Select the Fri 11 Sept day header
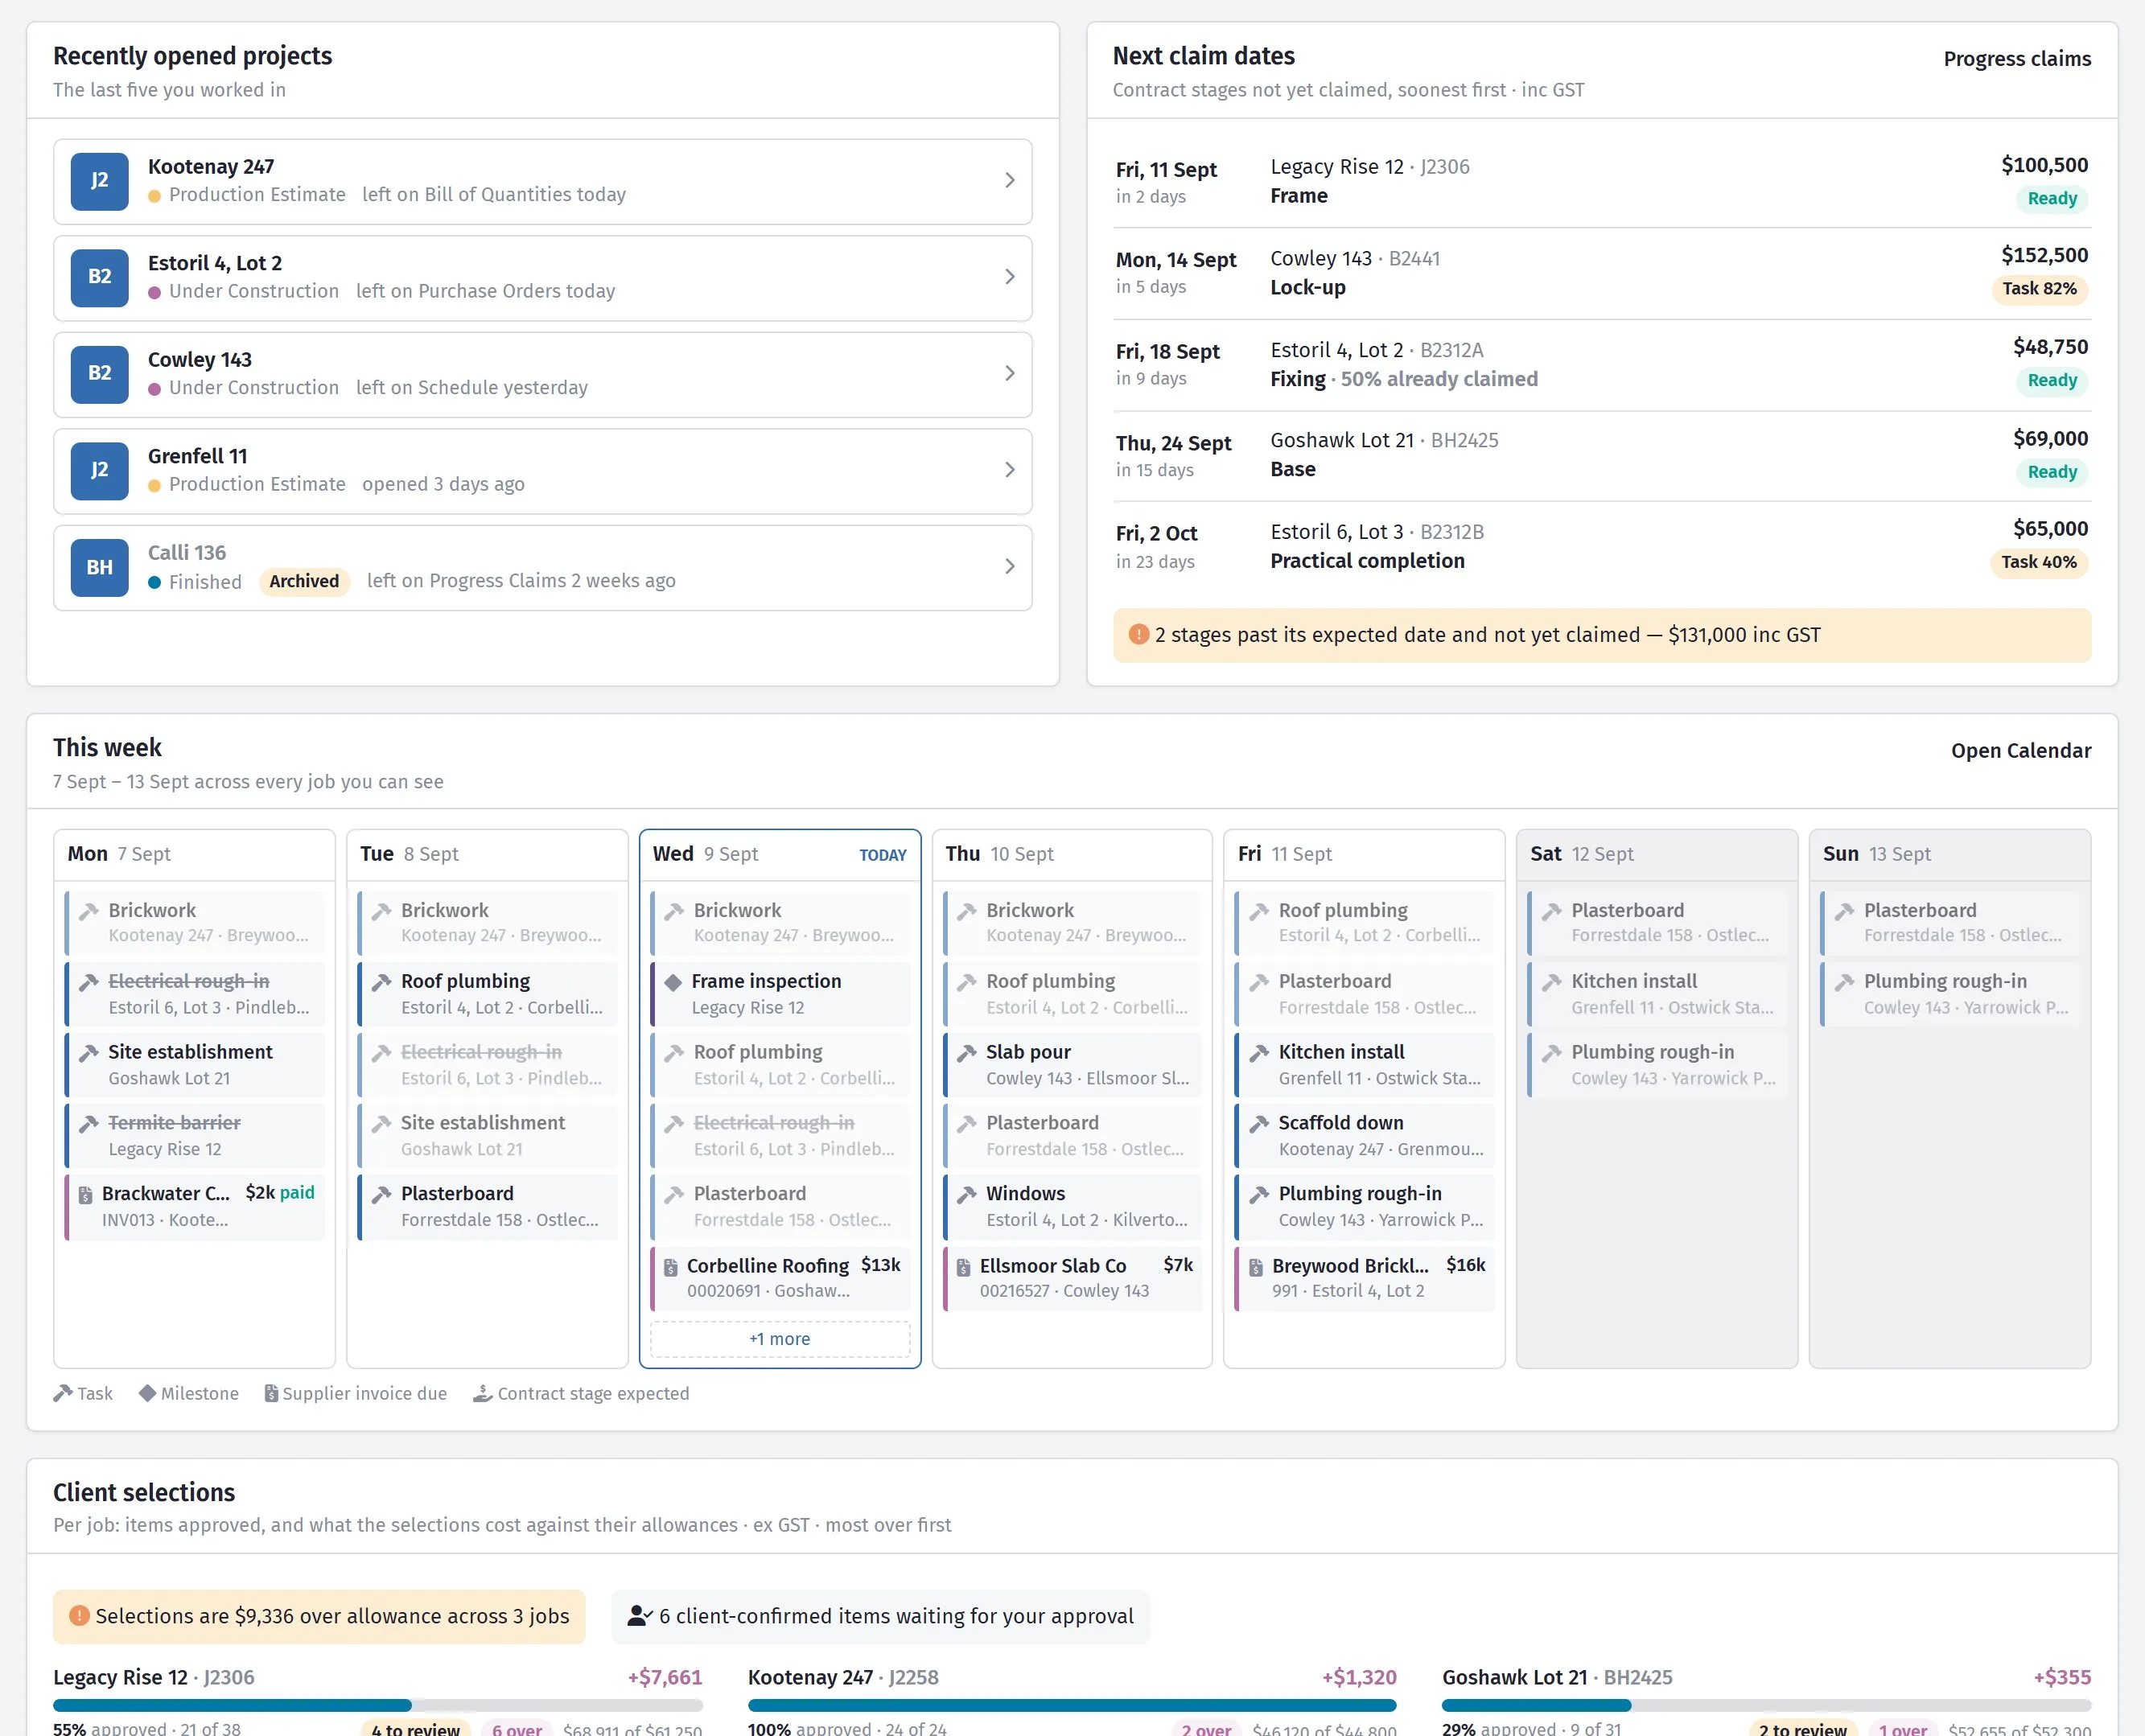This screenshot has height=1736, width=2145. (x=1364, y=854)
